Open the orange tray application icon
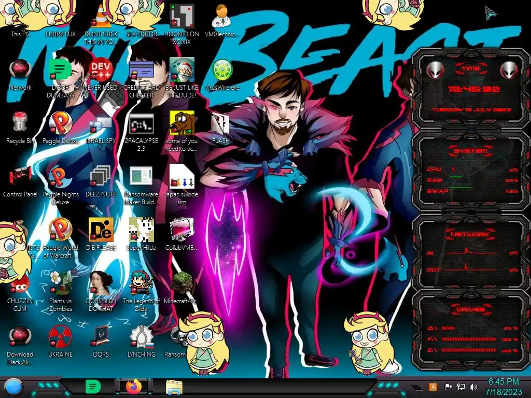531x398 pixels. [x=433, y=387]
